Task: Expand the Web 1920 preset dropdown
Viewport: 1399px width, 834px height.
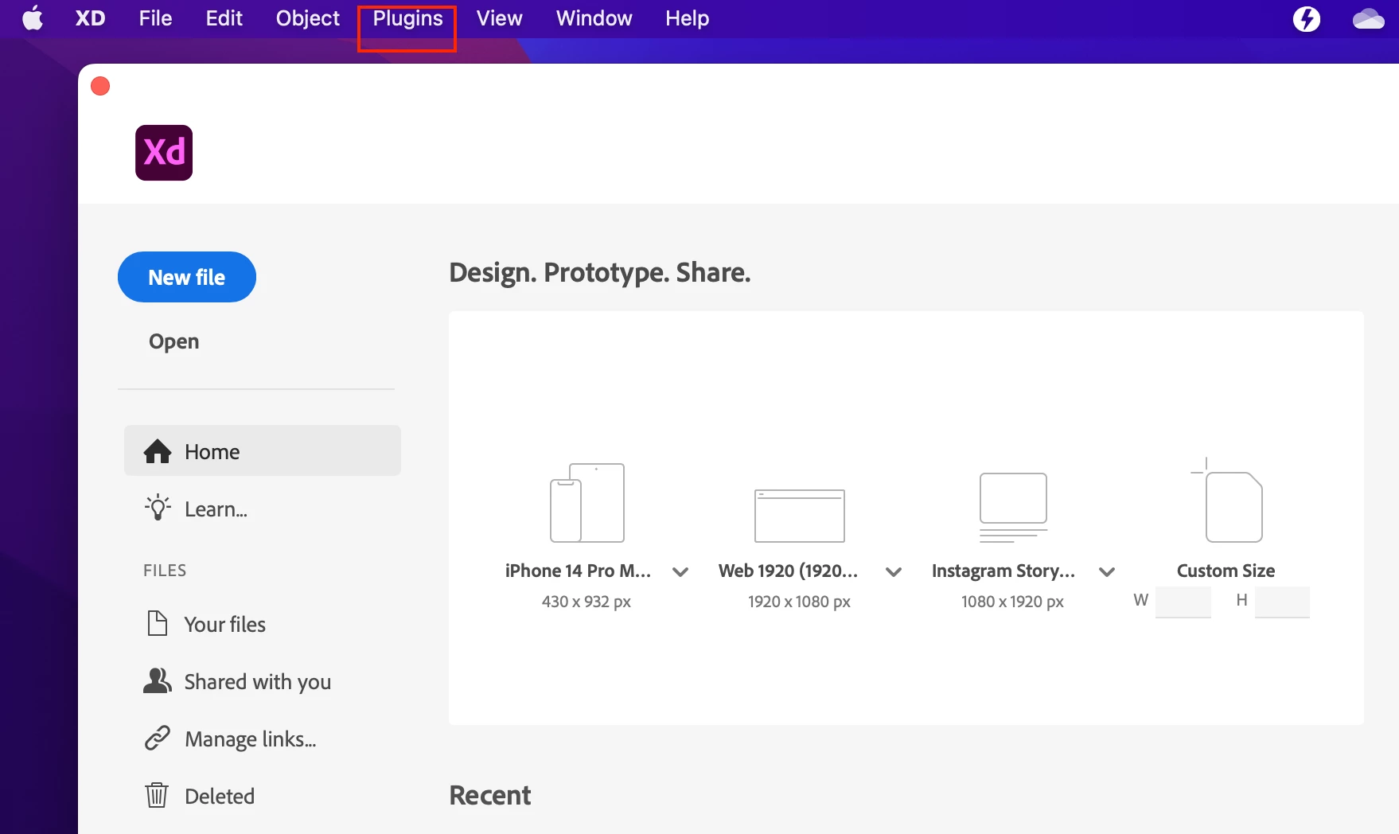Action: (x=894, y=571)
